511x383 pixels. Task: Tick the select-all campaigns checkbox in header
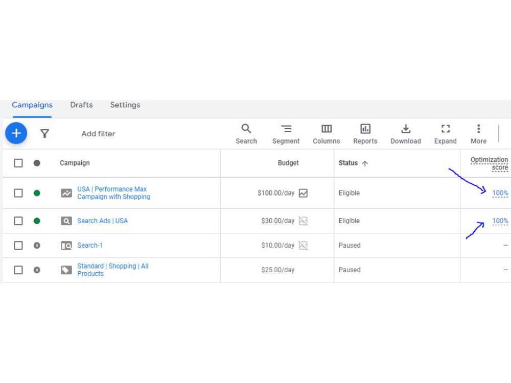(18, 163)
